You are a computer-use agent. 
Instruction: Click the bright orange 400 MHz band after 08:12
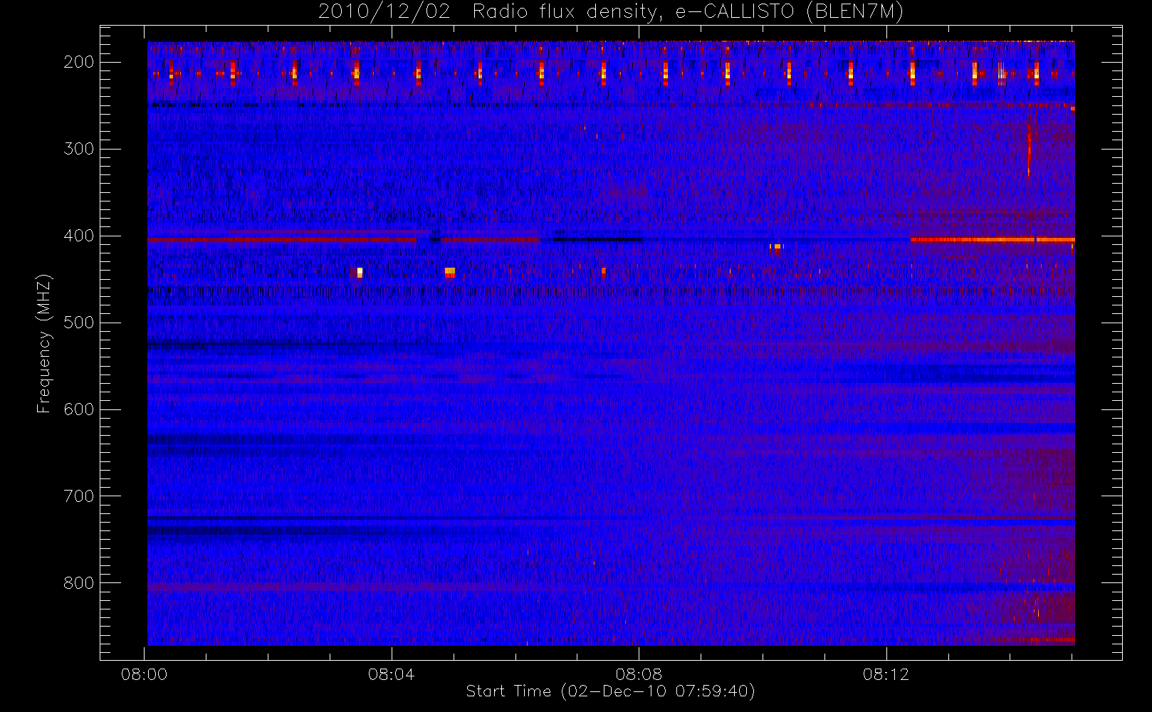[993, 240]
